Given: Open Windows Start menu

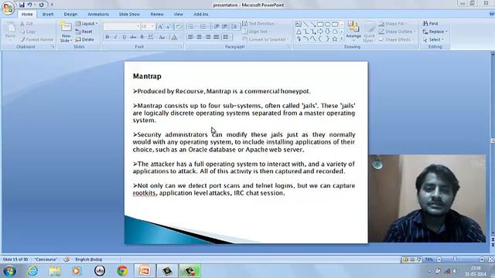Looking at the screenshot, I should point(10,271).
